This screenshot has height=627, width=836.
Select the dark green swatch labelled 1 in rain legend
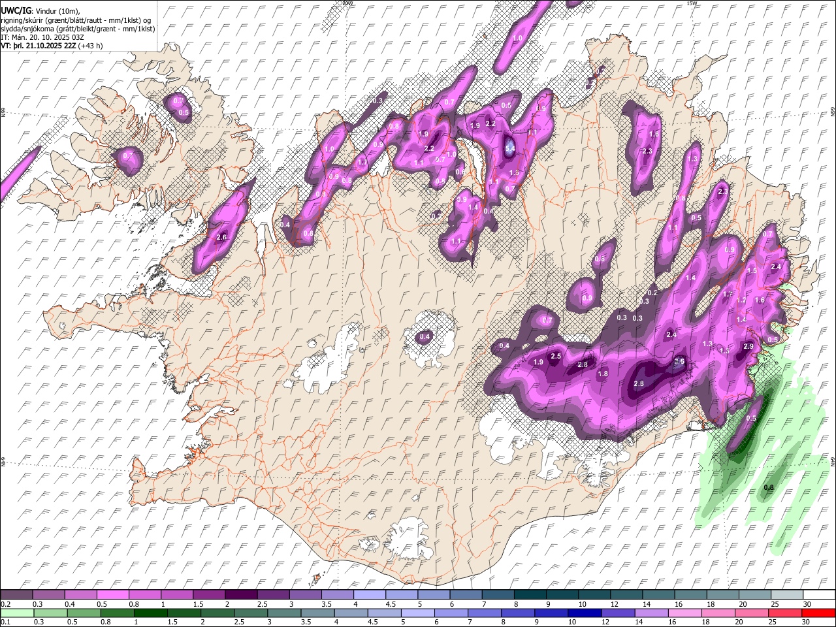pyautogui.click(x=152, y=613)
